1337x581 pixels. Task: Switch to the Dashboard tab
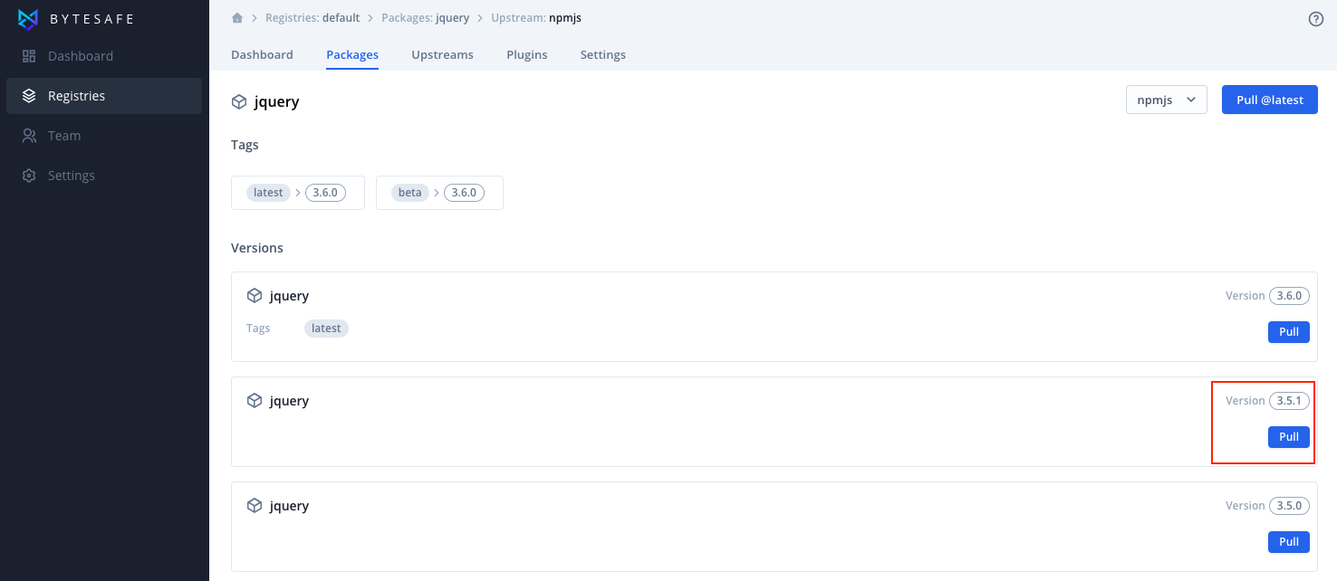[x=262, y=54]
